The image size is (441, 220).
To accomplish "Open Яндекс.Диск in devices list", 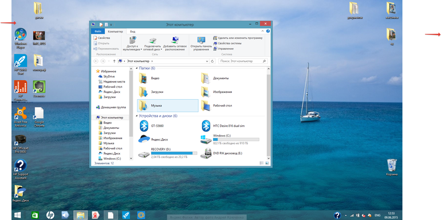I will tap(153, 139).
